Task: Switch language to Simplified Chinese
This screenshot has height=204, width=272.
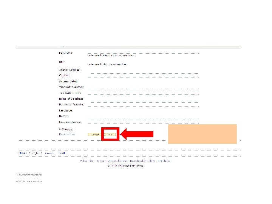Action: [x=23, y=153]
